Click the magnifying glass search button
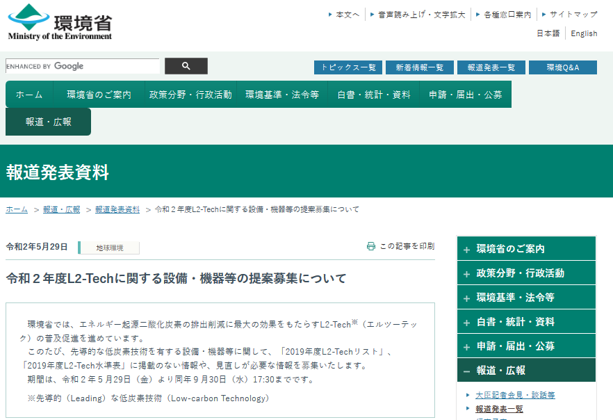This screenshot has height=420, width=613. pos(186,66)
